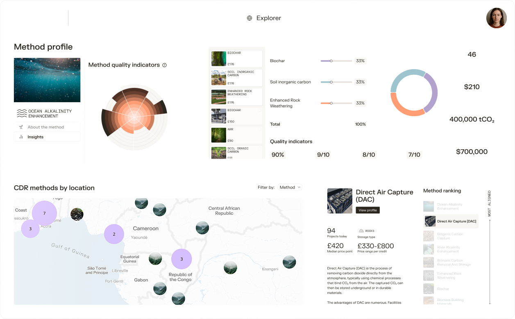Screen dimensions: 515x319
Task: Select Direct Air Capture [DAC] in Method ranking
Action: coord(451,221)
